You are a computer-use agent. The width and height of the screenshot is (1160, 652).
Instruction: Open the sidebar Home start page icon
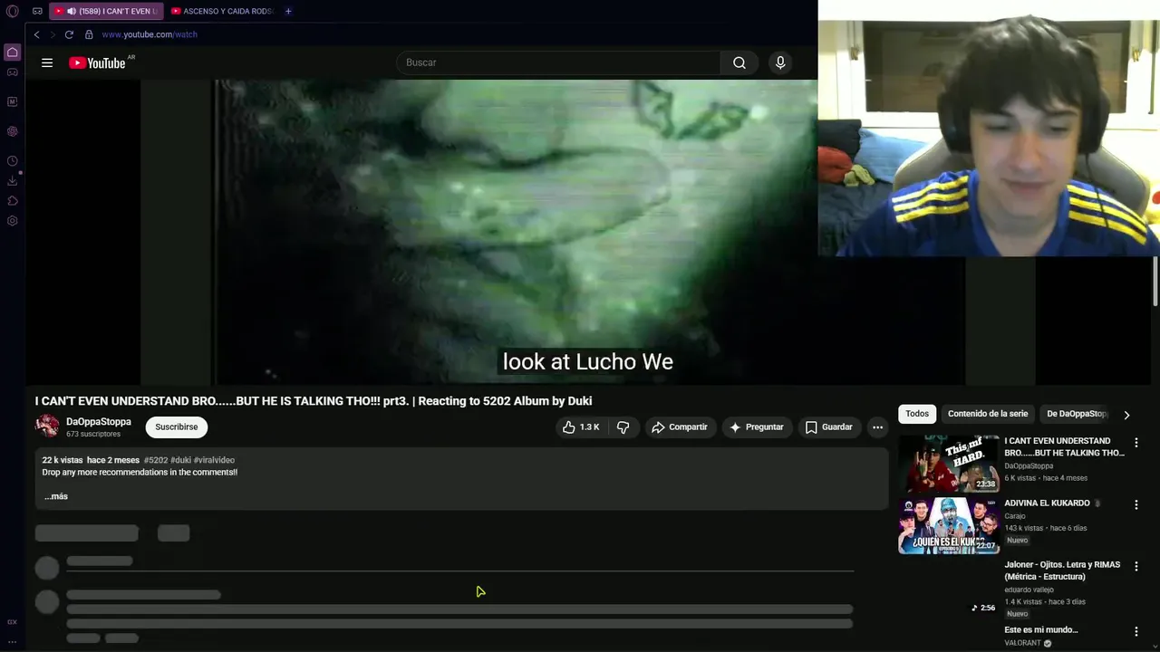pyautogui.click(x=12, y=52)
